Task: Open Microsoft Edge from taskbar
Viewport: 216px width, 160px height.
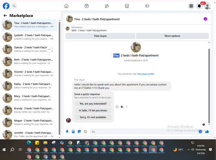Action: click(29, 143)
